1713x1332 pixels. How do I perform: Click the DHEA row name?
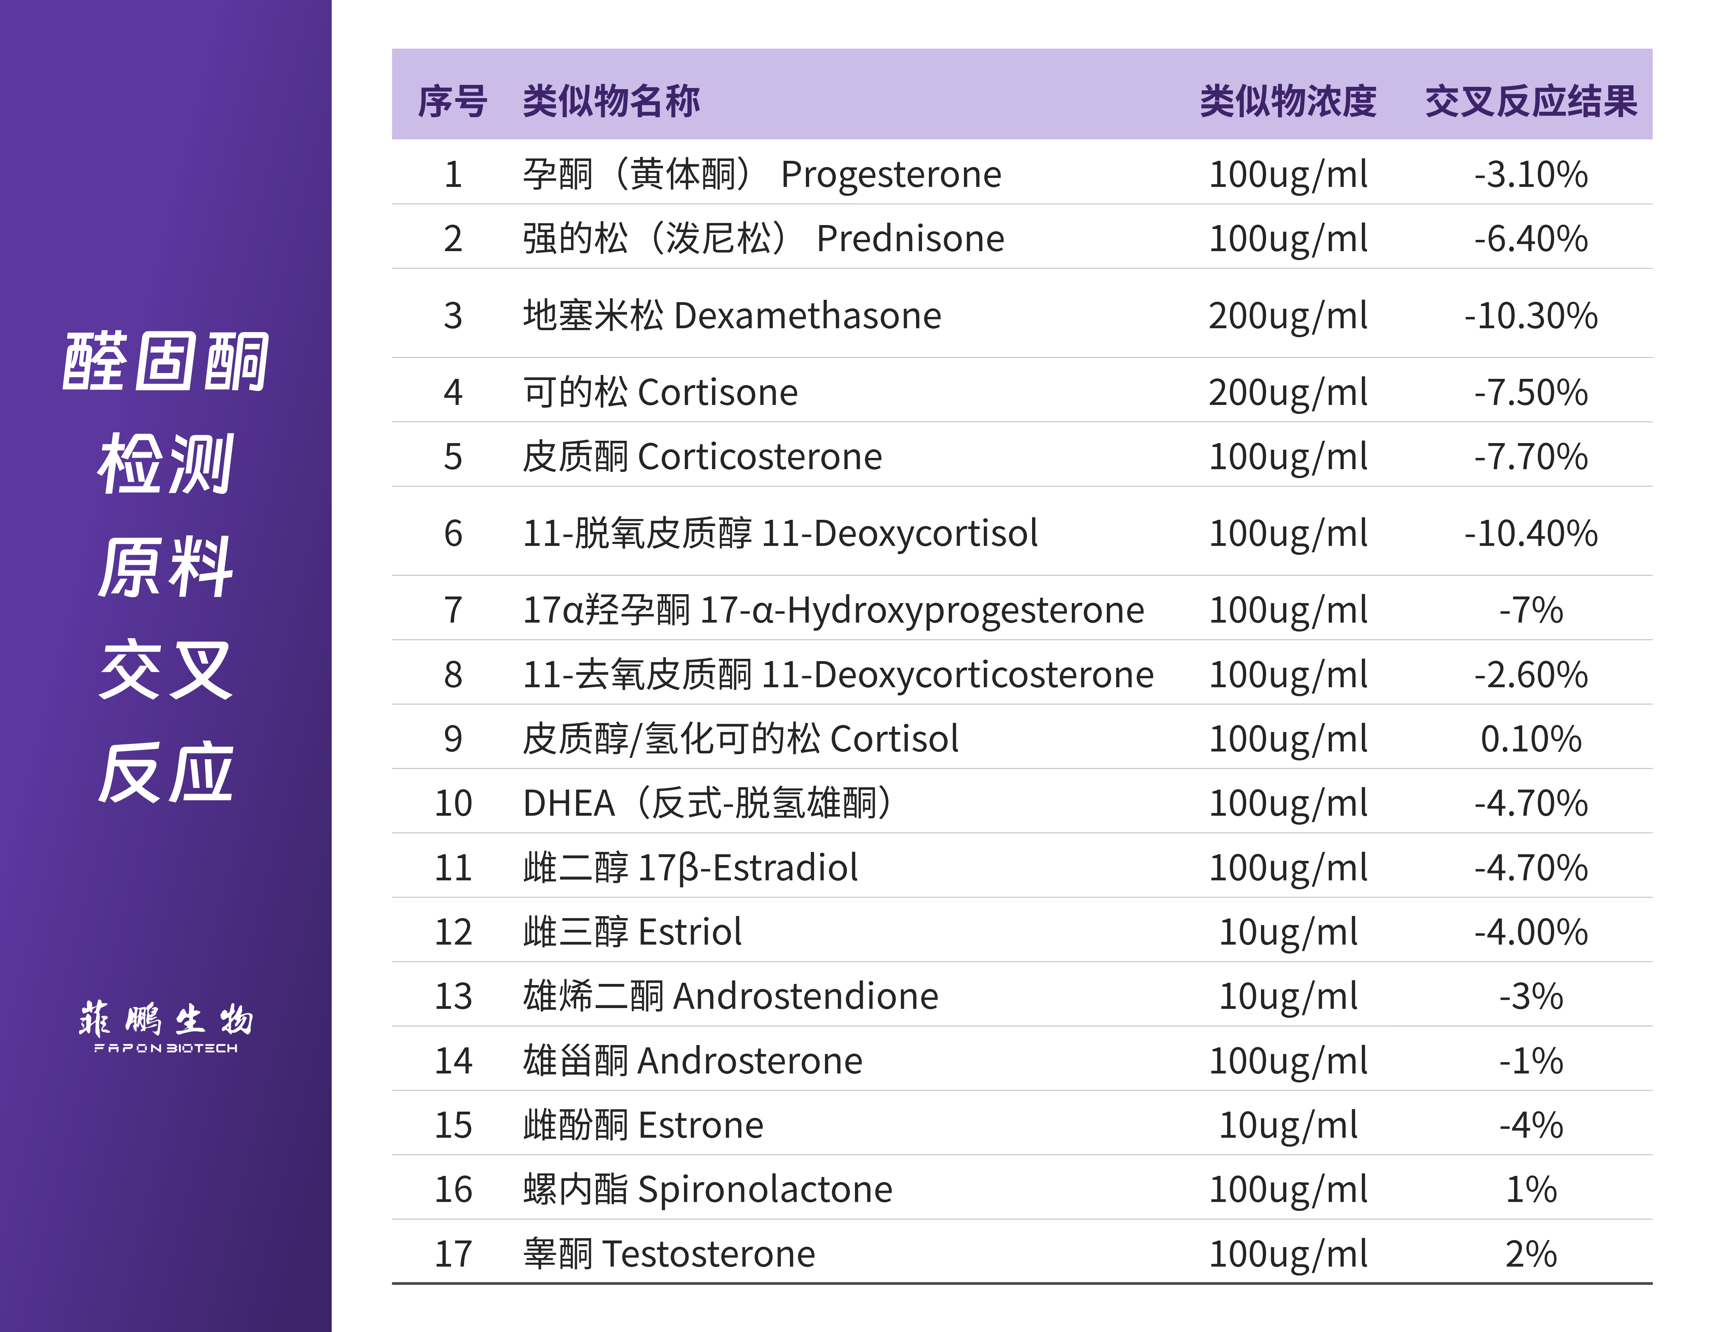[x=706, y=803]
